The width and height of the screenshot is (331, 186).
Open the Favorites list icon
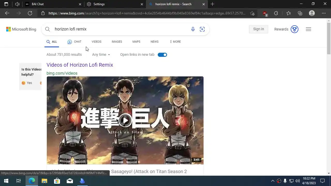289,13
